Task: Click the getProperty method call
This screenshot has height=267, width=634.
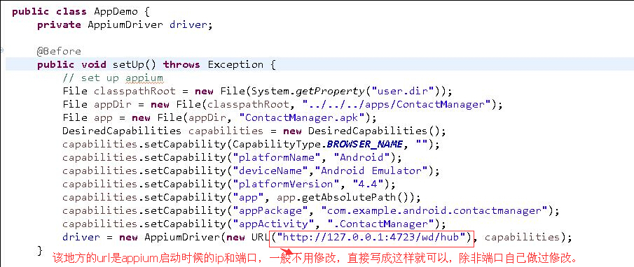Action: tap(330, 91)
